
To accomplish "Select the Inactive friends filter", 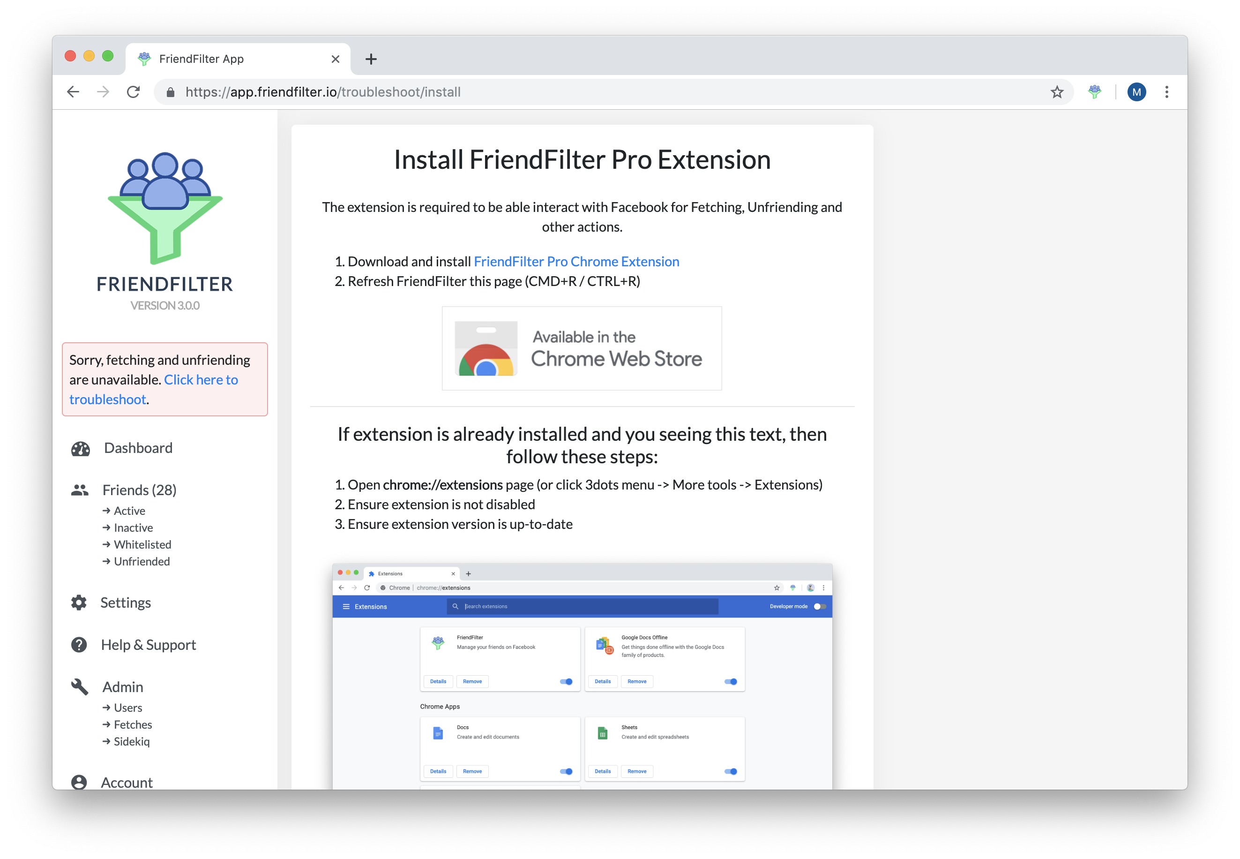I will 133,527.
